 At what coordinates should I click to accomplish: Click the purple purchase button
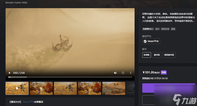coord(168,88)
